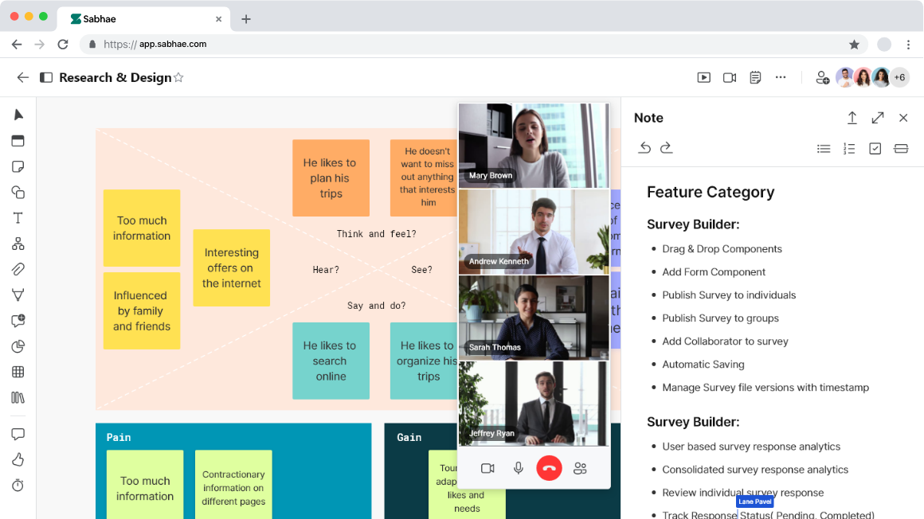Screen dimensions: 924x519
Task: Select Mary Brown's video tile
Action: pyautogui.click(x=534, y=146)
